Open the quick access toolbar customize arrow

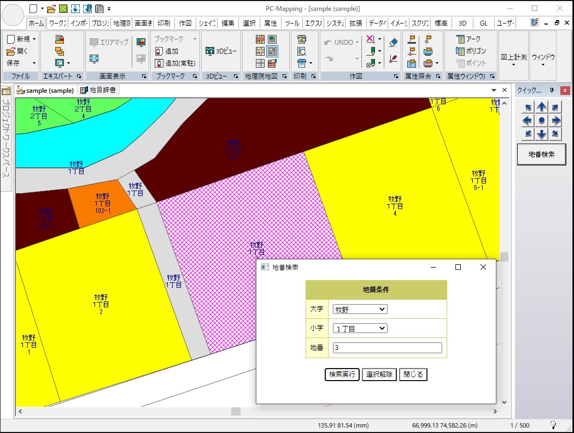[109, 9]
